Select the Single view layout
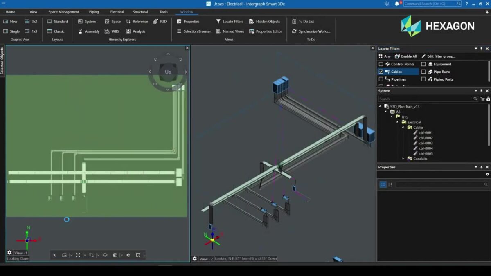 coord(11,31)
